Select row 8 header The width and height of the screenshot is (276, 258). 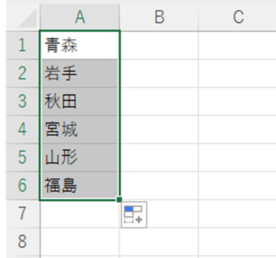[x=23, y=242]
